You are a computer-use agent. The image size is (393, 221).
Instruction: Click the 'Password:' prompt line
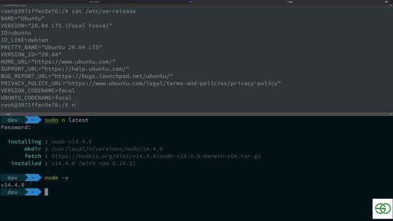pyautogui.click(x=16, y=127)
